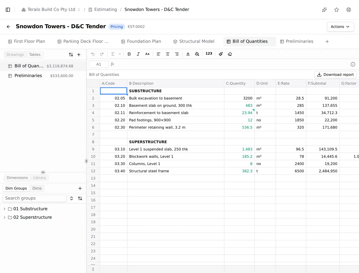Add a new table with plus
359x273 pixels.
(x=79, y=54)
